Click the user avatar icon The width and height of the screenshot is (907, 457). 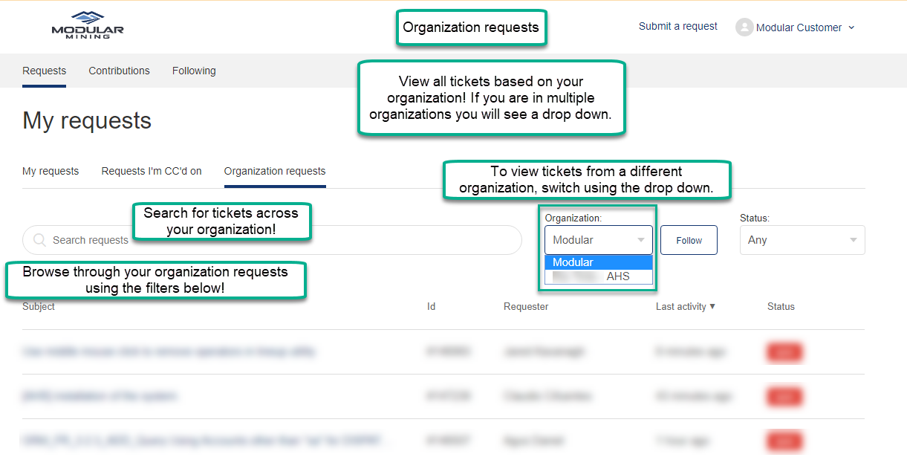744,27
